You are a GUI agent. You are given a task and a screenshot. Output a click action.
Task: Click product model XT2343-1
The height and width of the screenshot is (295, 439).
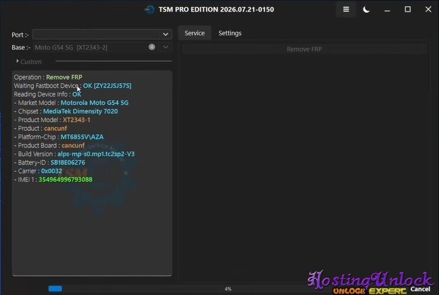click(x=76, y=120)
